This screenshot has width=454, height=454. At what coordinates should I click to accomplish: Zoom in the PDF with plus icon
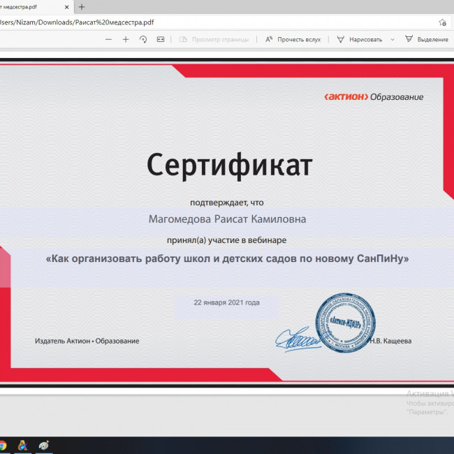pos(126,39)
